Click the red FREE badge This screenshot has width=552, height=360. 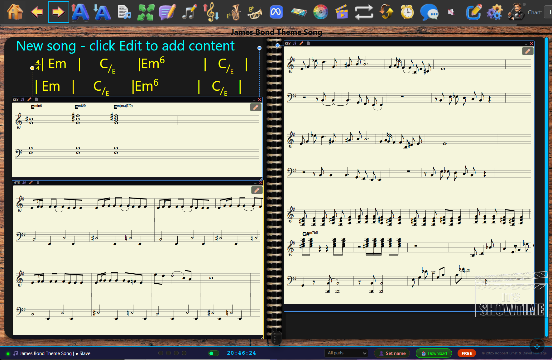pos(467,353)
